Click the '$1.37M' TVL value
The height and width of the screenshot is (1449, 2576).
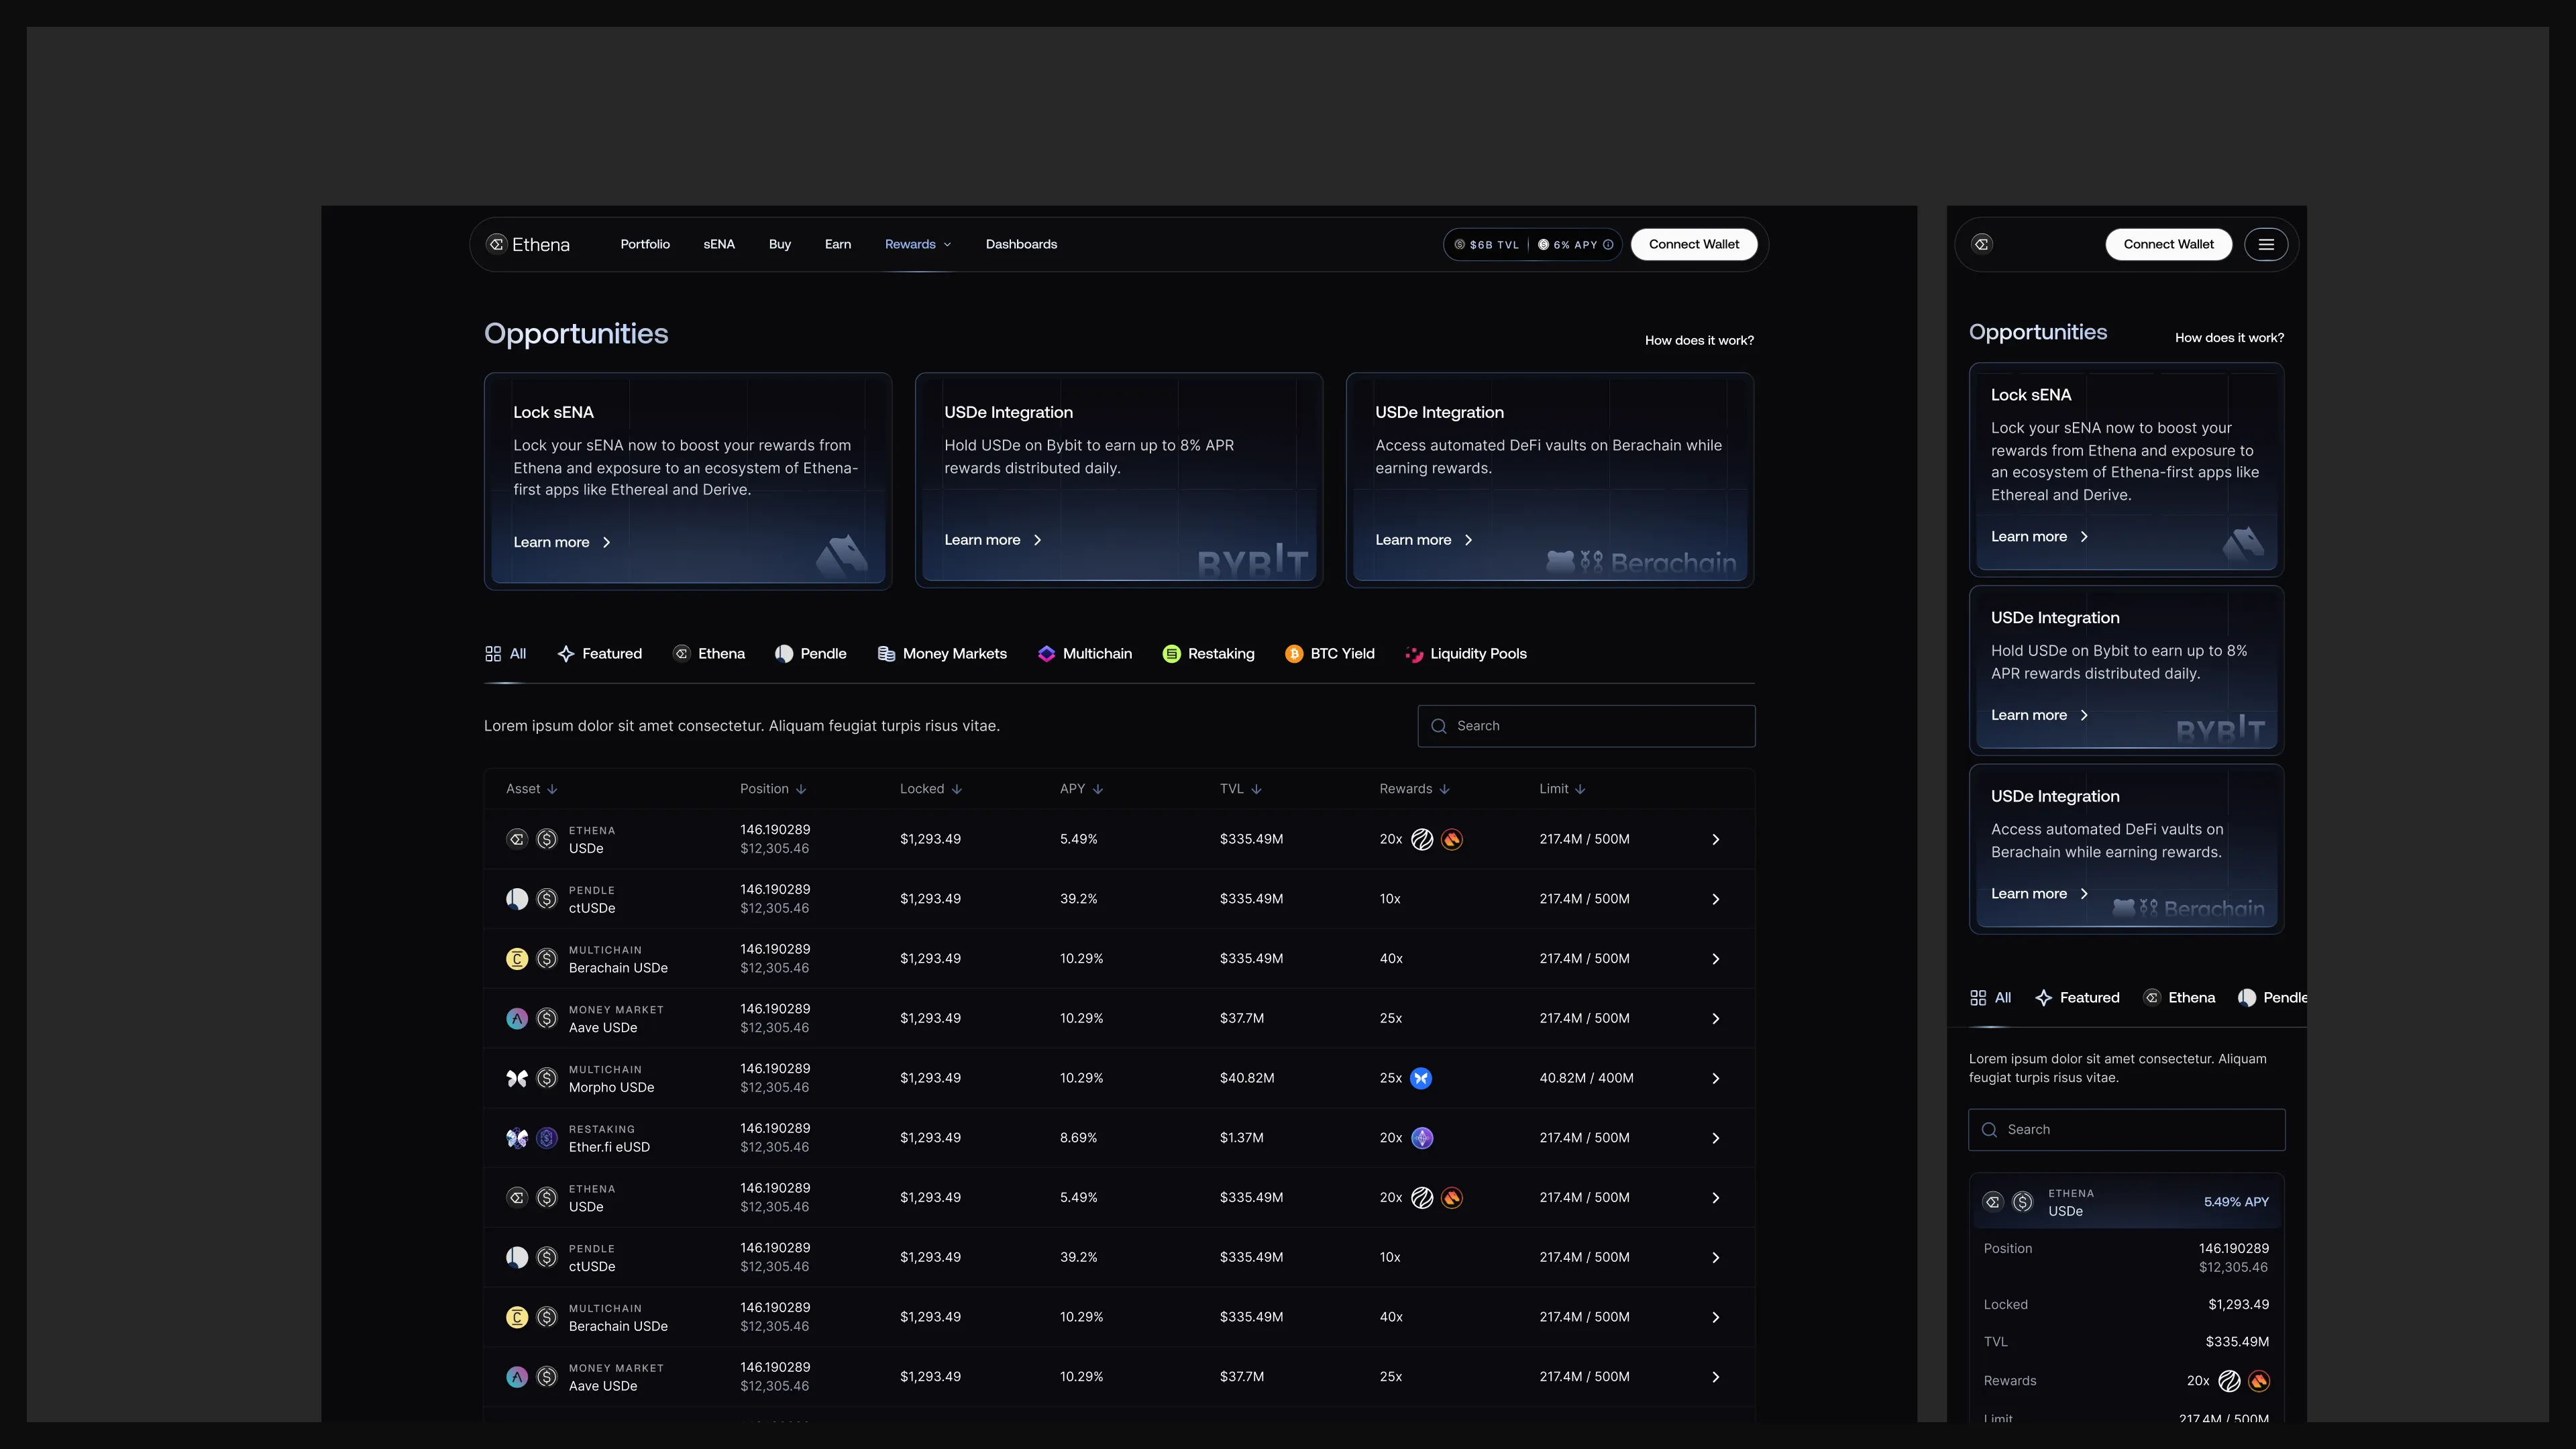click(x=1241, y=1138)
